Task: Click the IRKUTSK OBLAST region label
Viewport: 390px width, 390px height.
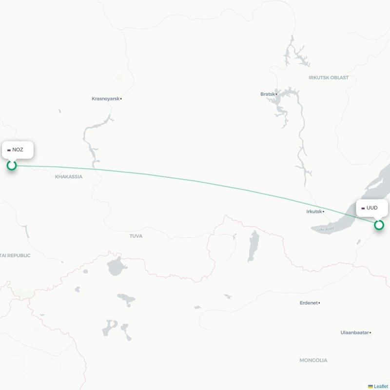Action: (x=329, y=78)
